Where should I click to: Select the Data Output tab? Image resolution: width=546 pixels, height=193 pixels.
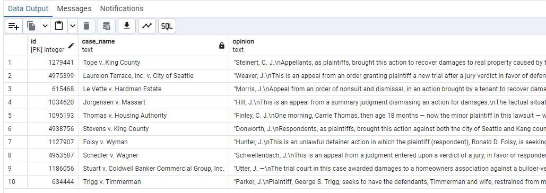point(28,8)
